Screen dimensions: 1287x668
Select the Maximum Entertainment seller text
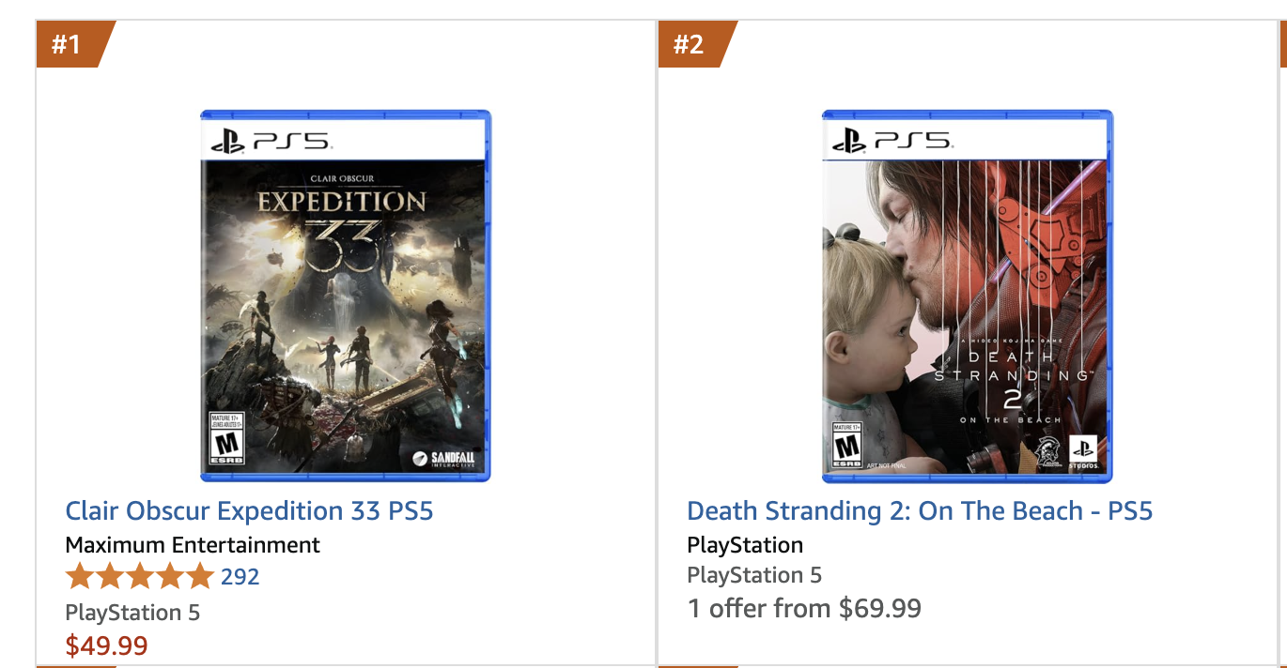[193, 545]
